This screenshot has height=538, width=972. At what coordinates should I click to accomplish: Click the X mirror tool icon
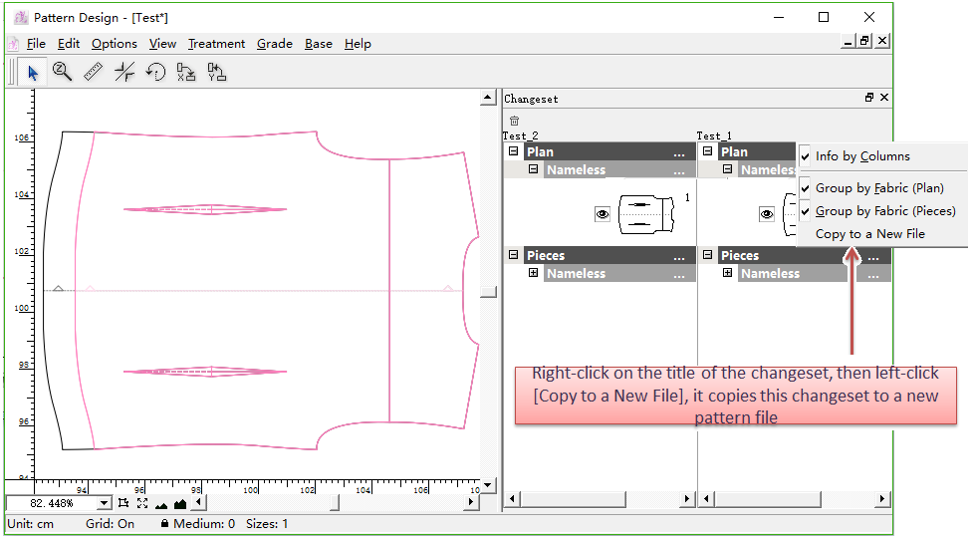tap(186, 72)
